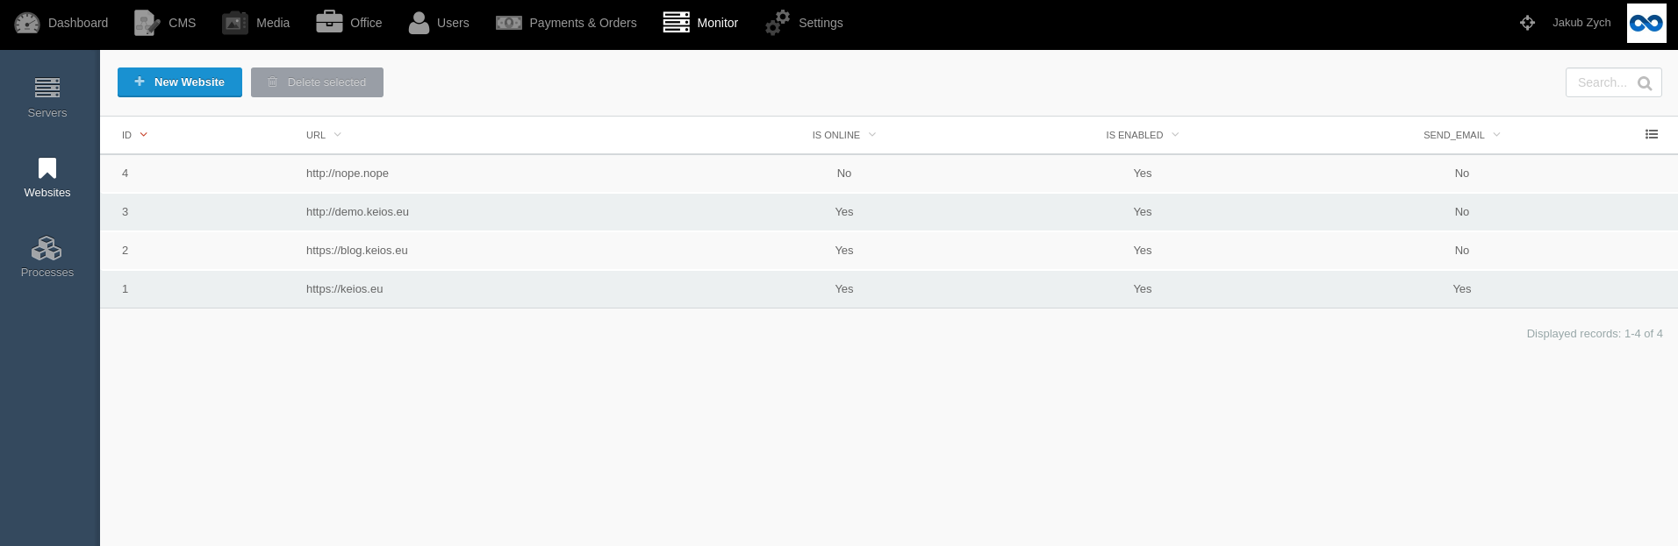The width and height of the screenshot is (1678, 546).
Task: Click the crosshair icon beside Jakub Zych
Action: tap(1527, 23)
